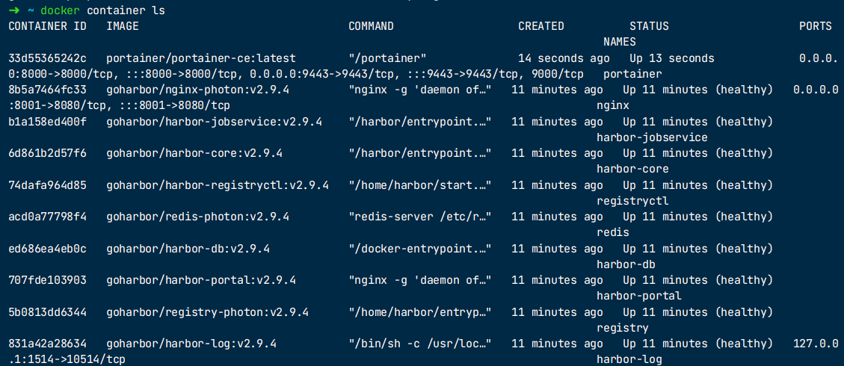The height and width of the screenshot is (366, 844).
Task: Click container ID 5b0813dd6344
Action: [47, 311]
